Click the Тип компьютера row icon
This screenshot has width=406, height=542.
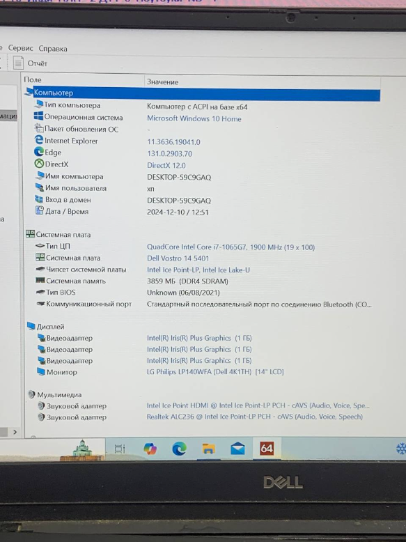39,104
